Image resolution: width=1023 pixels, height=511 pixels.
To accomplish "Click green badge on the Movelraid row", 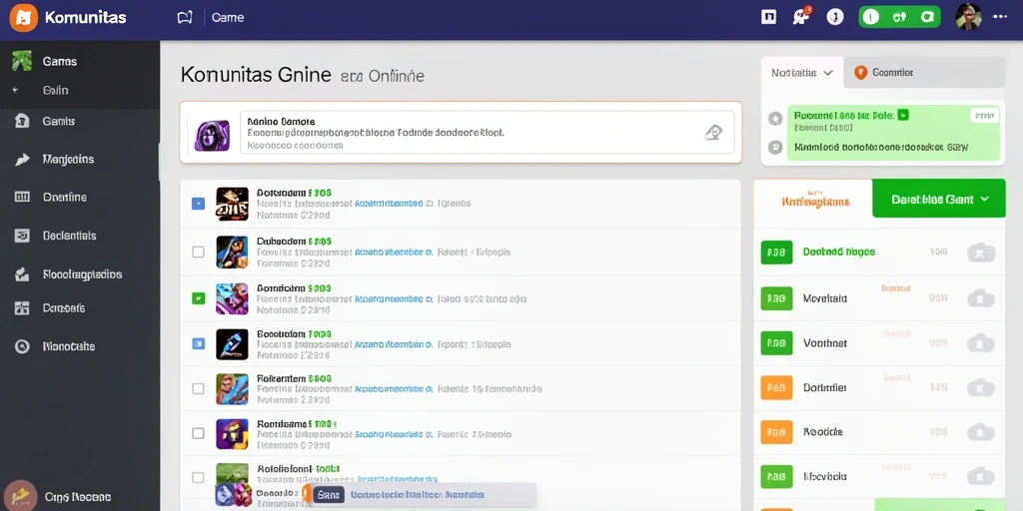I will [x=776, y=298].
